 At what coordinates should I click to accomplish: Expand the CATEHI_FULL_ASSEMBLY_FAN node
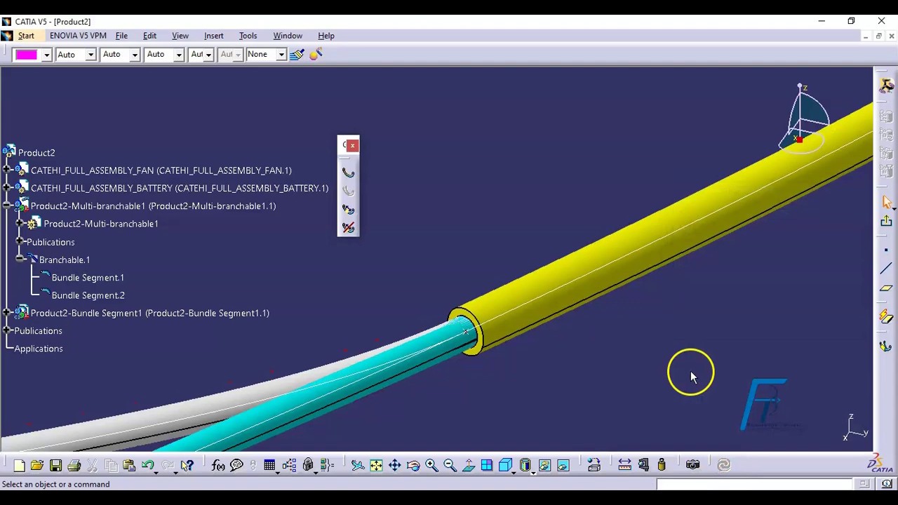[7, 170]
